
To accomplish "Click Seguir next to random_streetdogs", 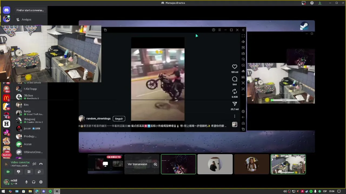I will (119, 119).
